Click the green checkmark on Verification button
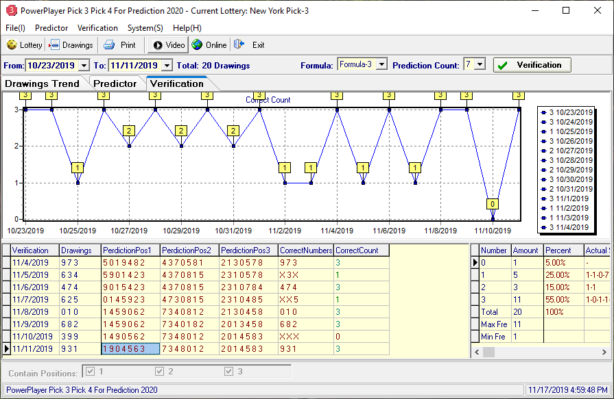The image size is (614, 399). coord(503,65)
